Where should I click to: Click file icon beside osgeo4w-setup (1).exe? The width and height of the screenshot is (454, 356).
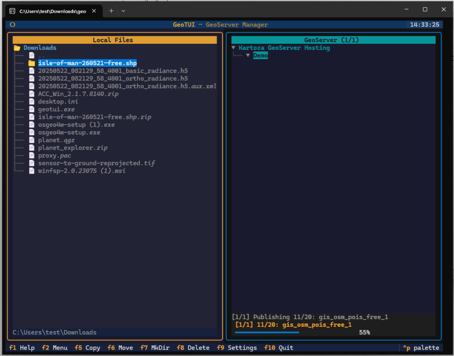32,125
